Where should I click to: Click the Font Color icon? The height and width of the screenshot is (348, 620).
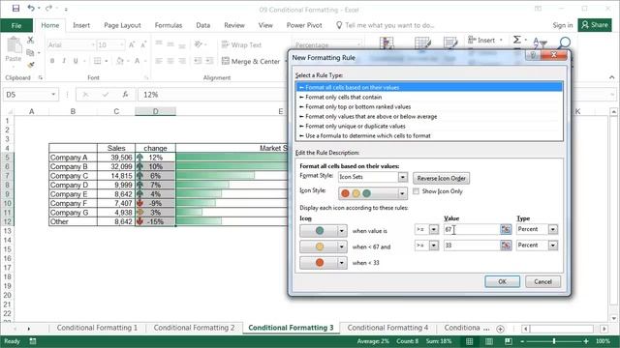pyautogui.click(x=137, y=61)
